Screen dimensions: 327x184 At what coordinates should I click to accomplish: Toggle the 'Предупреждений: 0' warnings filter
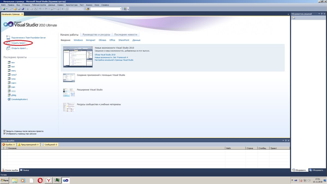(x=29, y=144)
